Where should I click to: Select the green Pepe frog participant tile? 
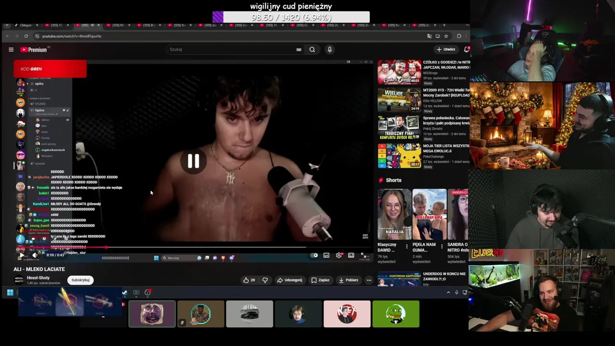point(396,314)
